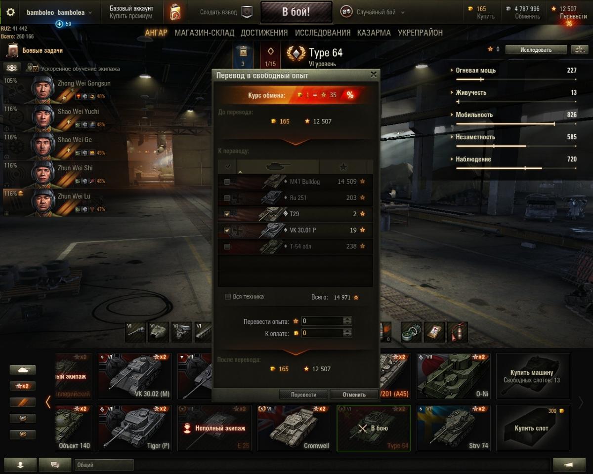Increase 'Перевести опыта' stepper value
The width and height of the screenshot is (593, 474).
347,319
